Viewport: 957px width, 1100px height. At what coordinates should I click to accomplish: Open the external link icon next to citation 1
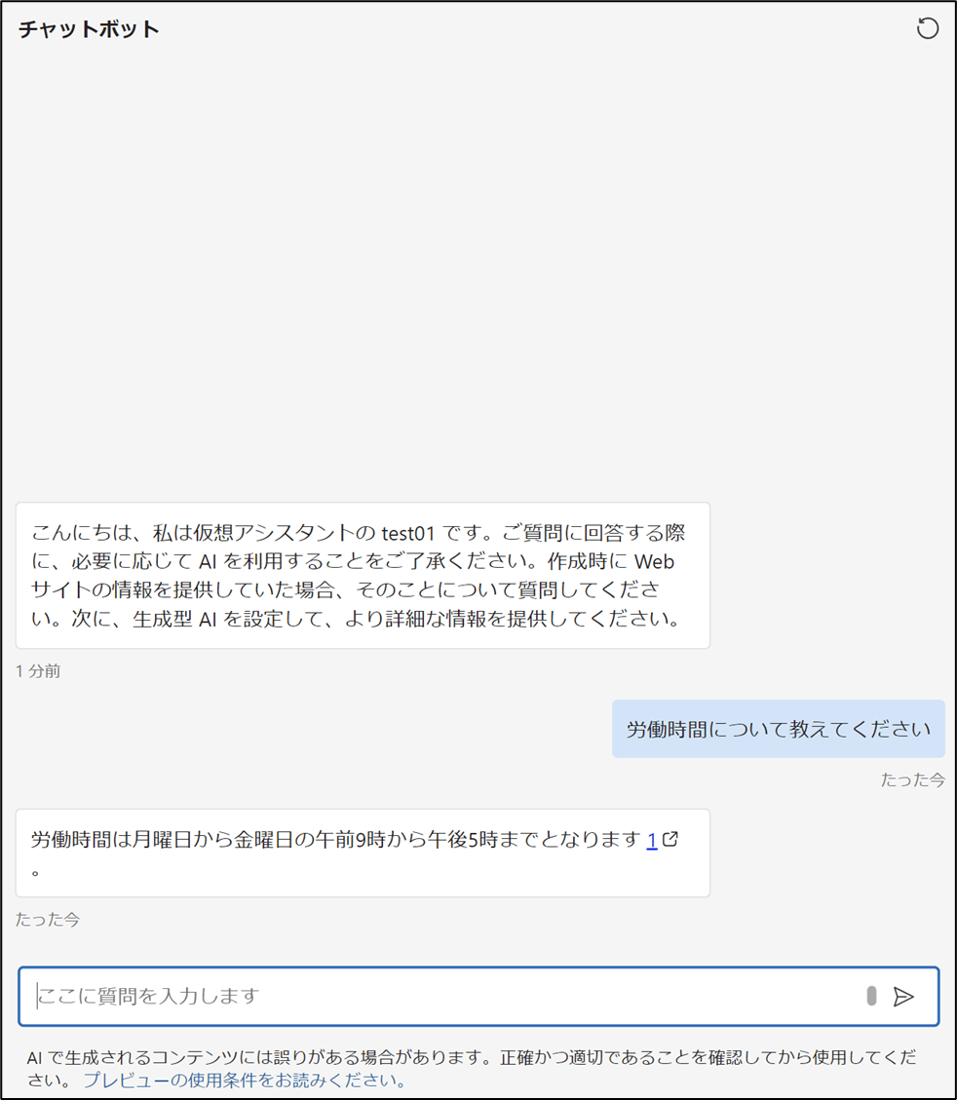670,839
